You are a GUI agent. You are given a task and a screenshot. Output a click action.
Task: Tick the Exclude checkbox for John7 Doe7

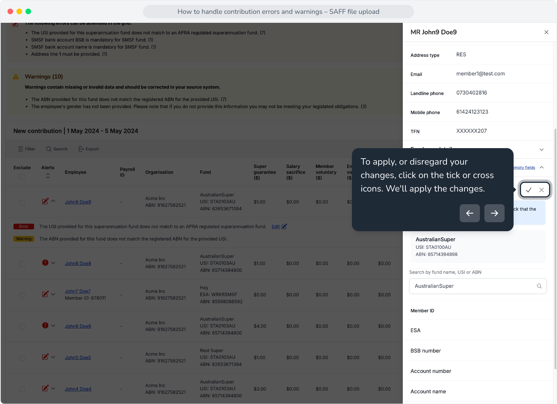click(22, 295)
